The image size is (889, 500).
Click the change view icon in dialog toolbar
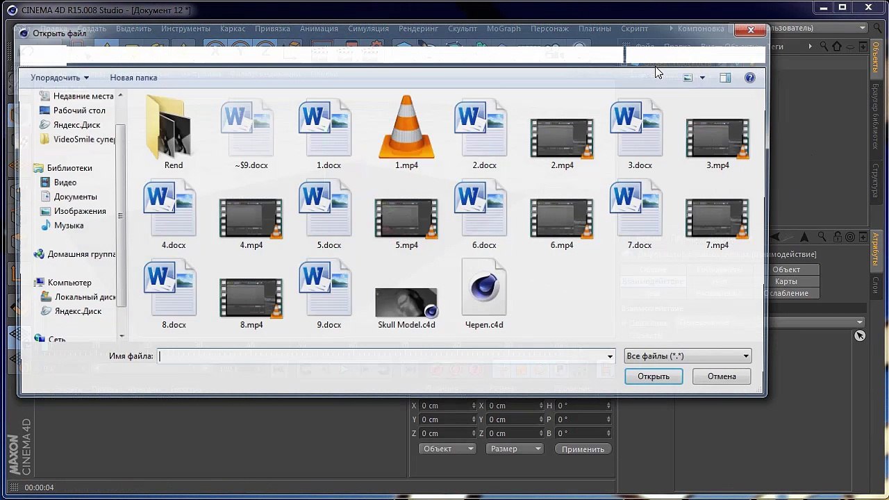click(x=688, y=78)
